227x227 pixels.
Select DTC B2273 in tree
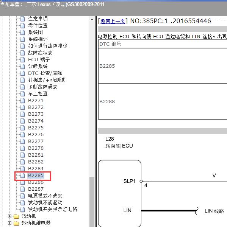tap(36, 114)
